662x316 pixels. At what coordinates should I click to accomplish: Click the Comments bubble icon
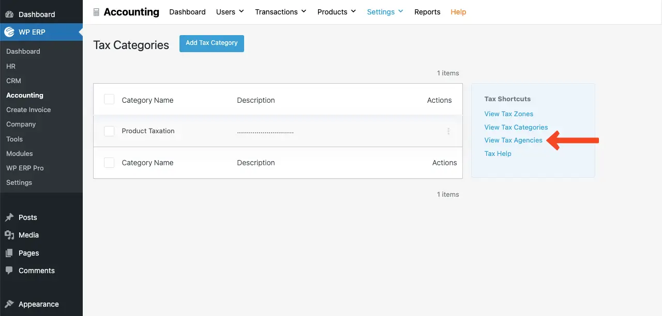click(x=9, y=271)
